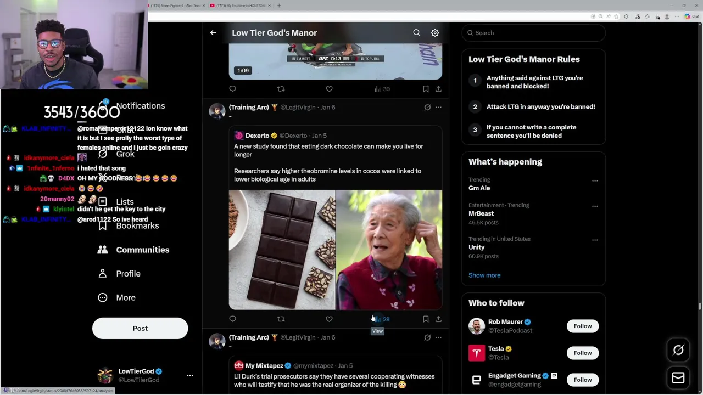Screen dimensions: 703x395
Task: Open Engadget Gaming profile avatar
Action: [x=477, y=380]
